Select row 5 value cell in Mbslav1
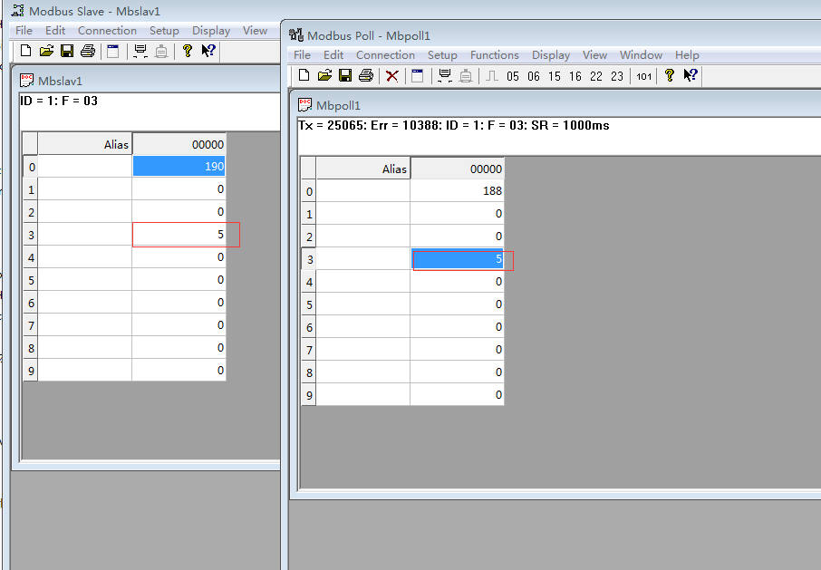 (179, 280)
